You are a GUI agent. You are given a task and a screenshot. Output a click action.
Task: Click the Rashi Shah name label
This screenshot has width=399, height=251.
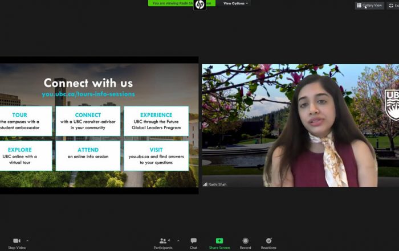point(217,184)
